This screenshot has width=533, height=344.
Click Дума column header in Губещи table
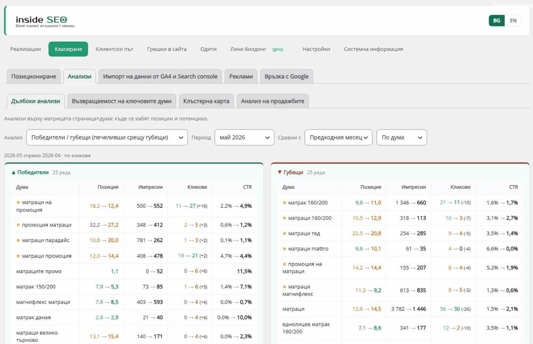pyautogui.click(x=288, y=187)
